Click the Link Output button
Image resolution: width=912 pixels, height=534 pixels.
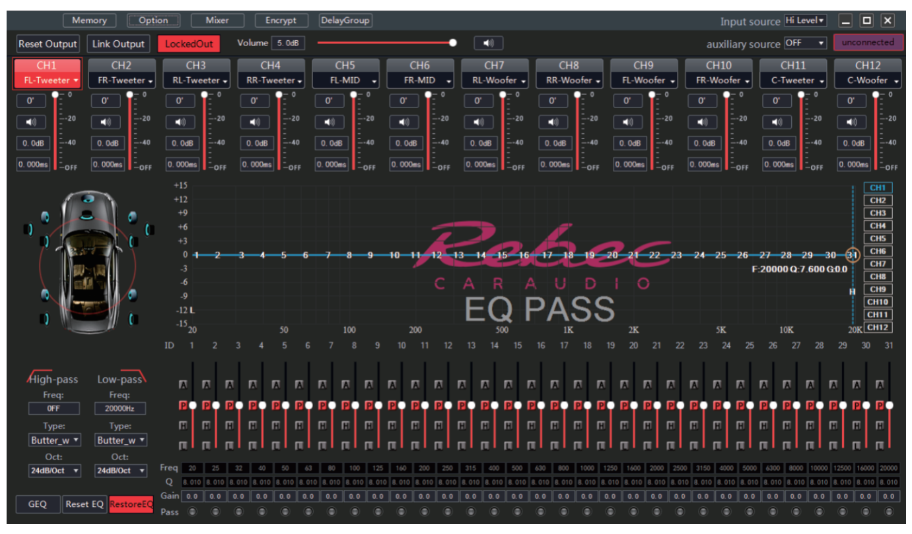pos(118,44)
